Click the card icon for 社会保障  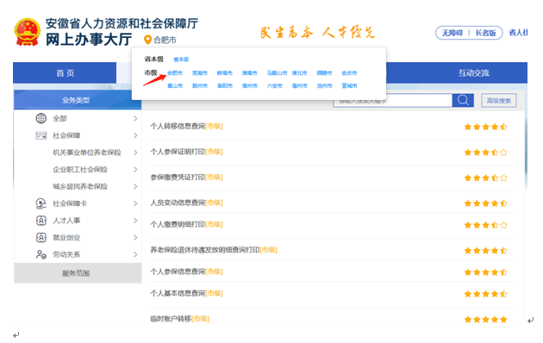pyautogui.click(x=41, y=135)
